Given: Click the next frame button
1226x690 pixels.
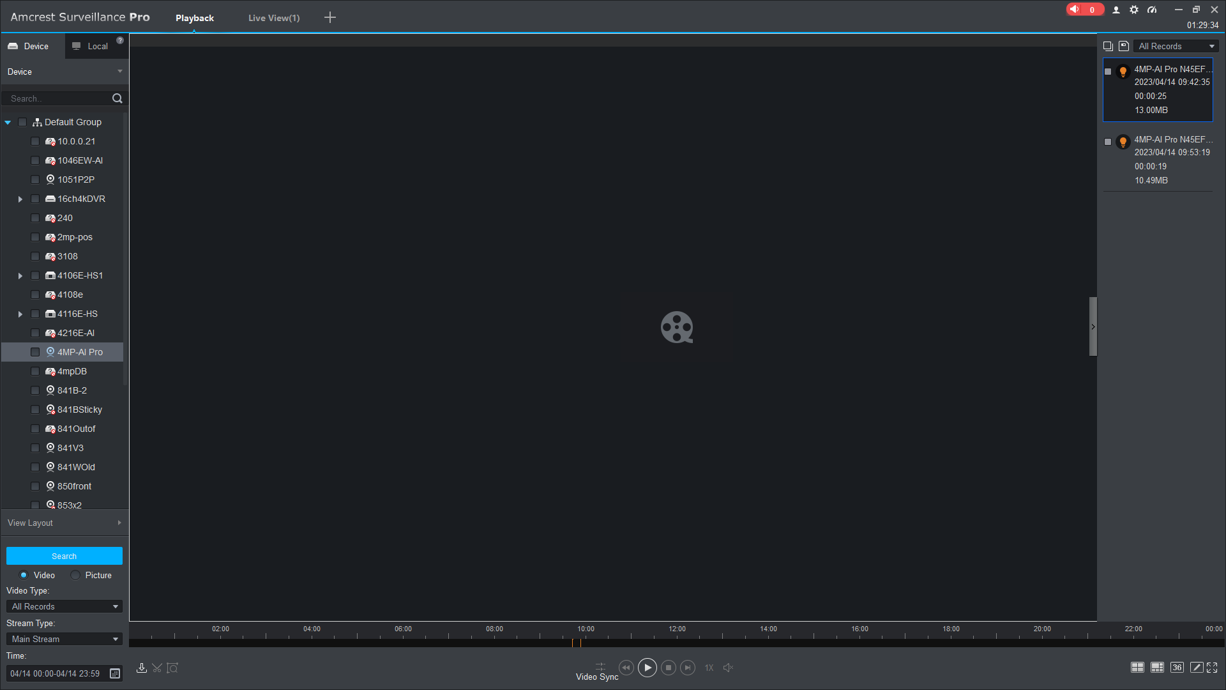Looking at the screenshot, I should [x=688, y=668].
